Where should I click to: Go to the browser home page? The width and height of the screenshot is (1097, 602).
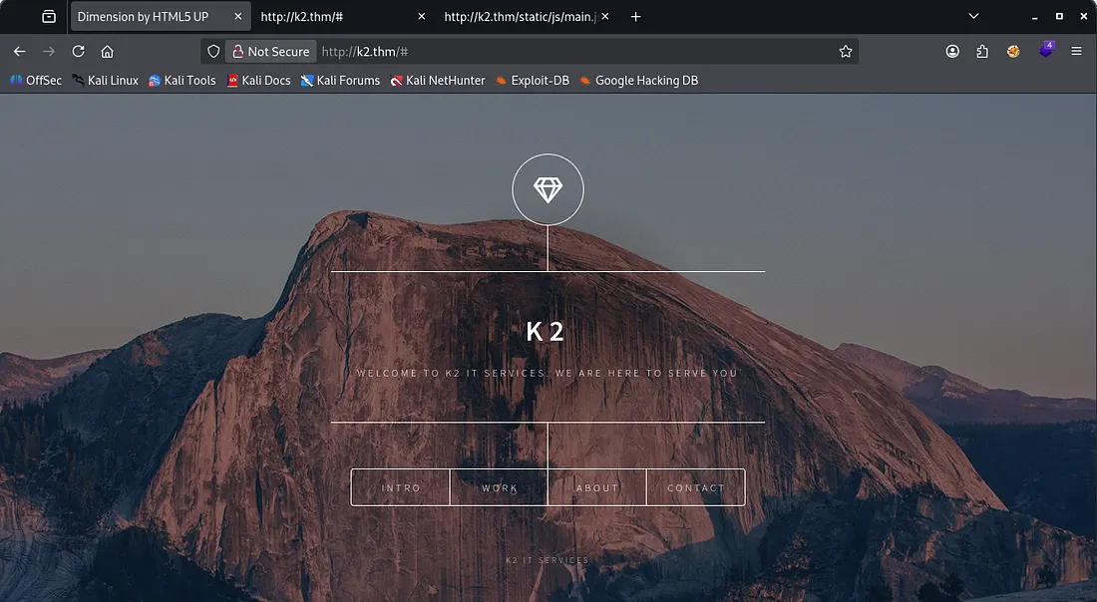click(x=108, y=52)
